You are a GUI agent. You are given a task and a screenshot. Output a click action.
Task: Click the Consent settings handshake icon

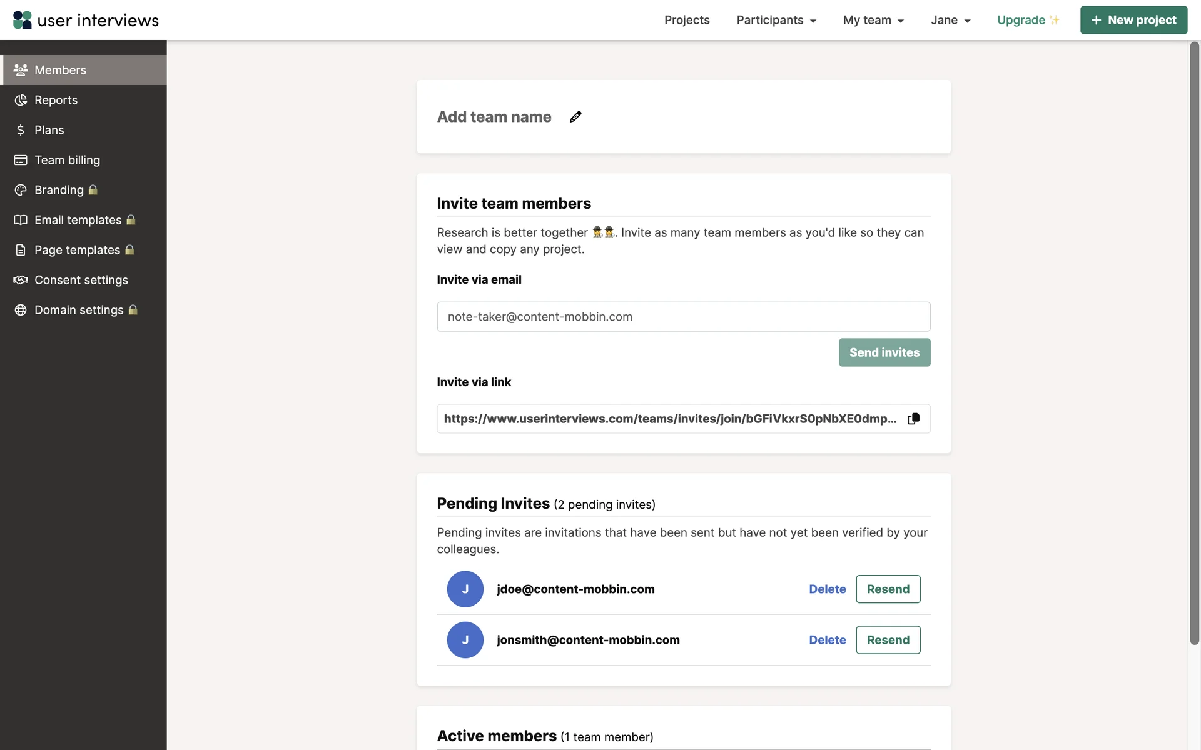[x=21, y=280]
